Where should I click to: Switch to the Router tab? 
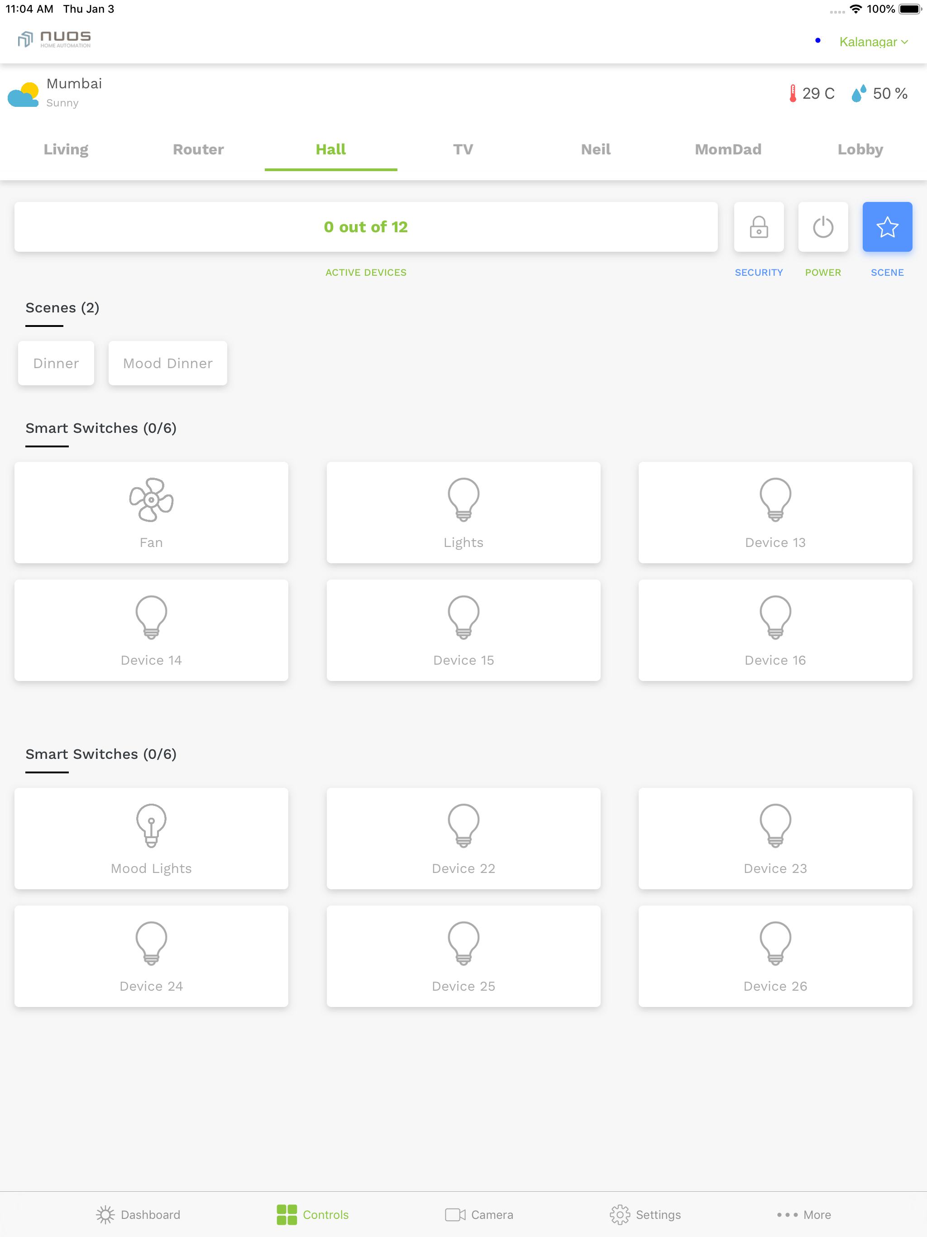(199, 149)
